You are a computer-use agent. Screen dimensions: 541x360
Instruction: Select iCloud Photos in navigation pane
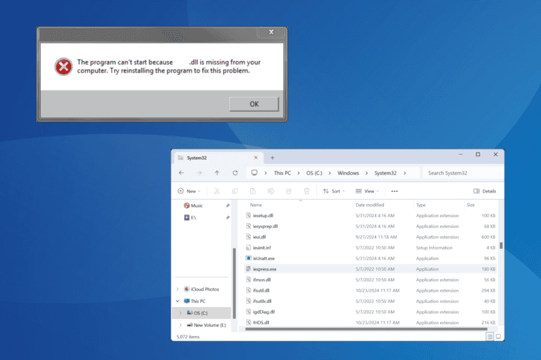[204, 290]
